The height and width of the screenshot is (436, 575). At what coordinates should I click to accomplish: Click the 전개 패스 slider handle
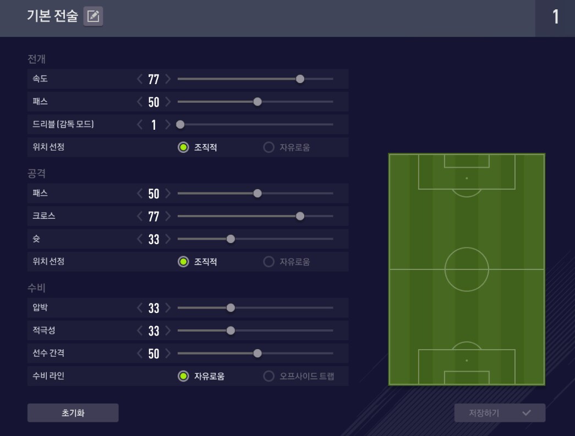tap(257, 102)
